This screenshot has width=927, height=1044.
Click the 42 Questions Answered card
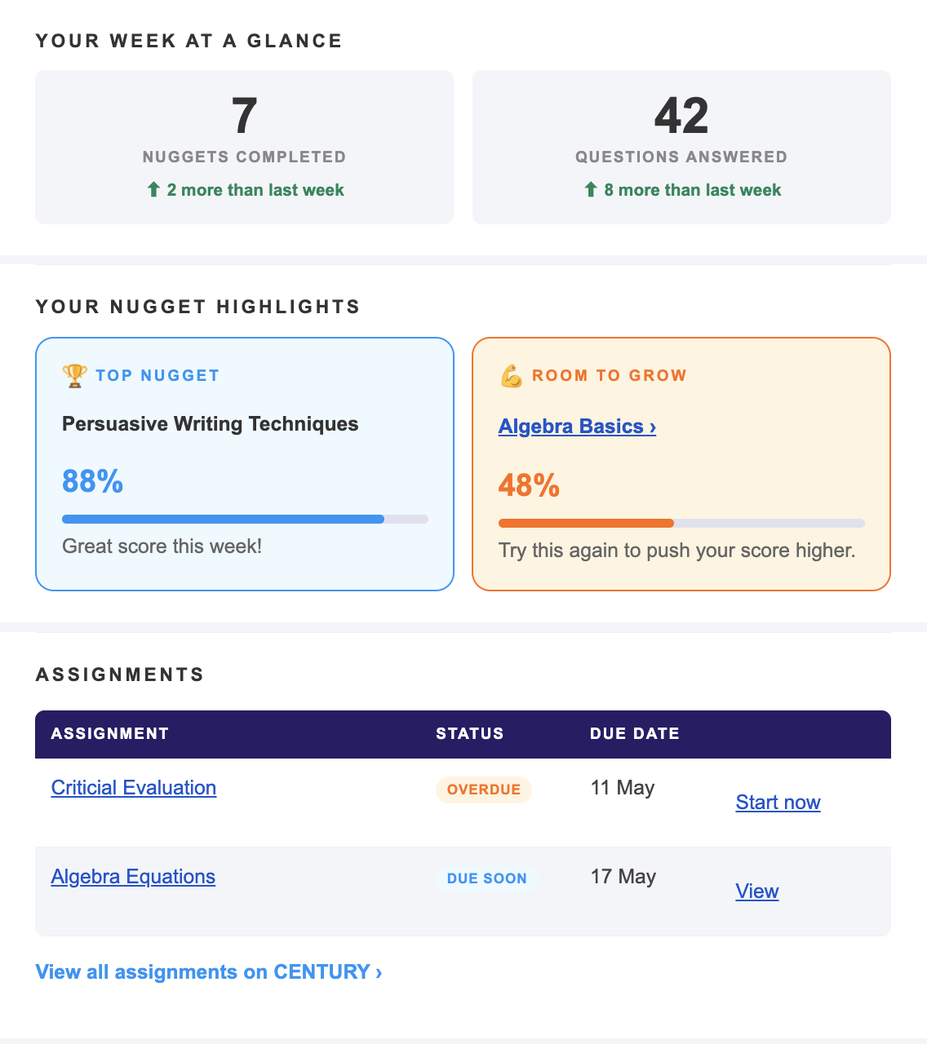click(681, 147)
